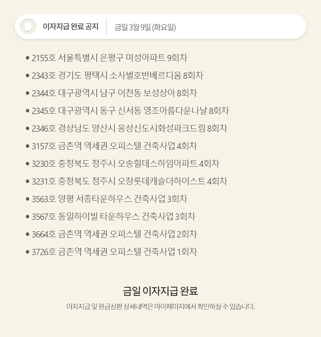Open the 3567호 동일하이빌 타운하우스 entry
Image resolution: width=321 pixels, height=337 pixels.
pyautogui.click(x=114, y=217)
